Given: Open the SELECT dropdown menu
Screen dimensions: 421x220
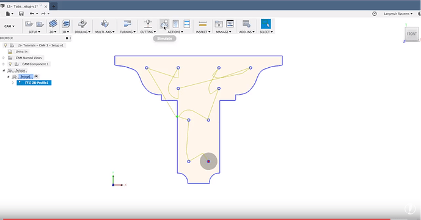Looking at the screenshot, I should click(266, 32).
